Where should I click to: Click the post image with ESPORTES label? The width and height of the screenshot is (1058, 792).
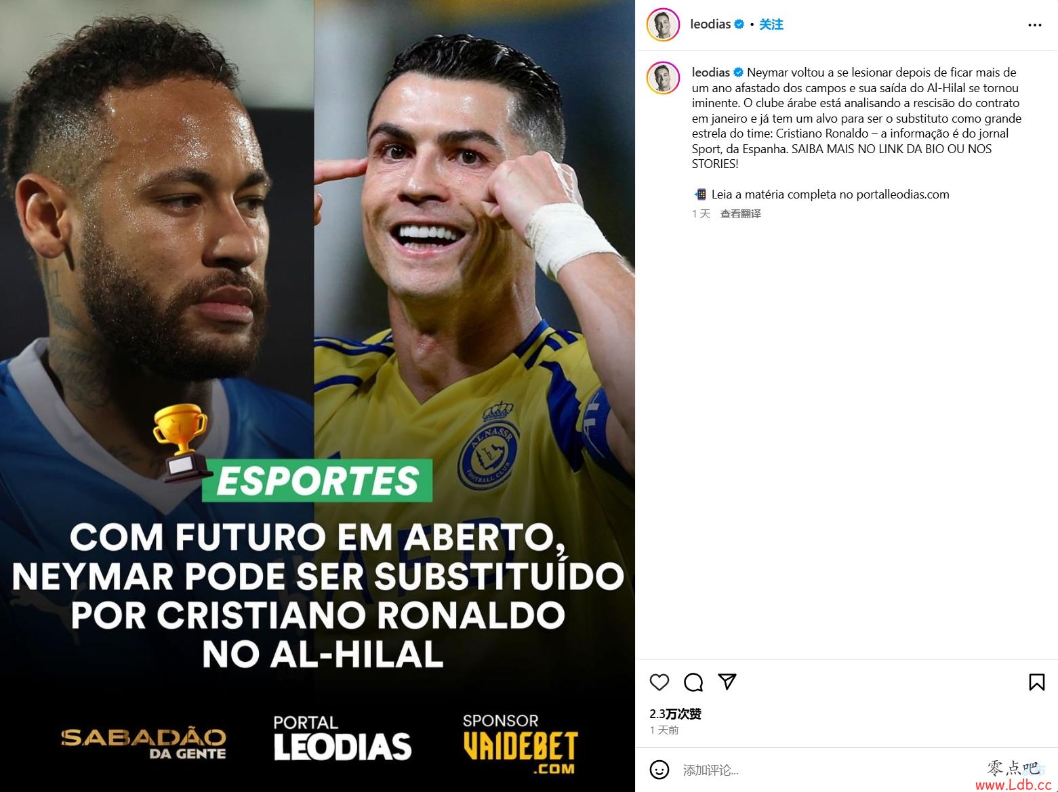pyautogui.click(x=317, y=396)
